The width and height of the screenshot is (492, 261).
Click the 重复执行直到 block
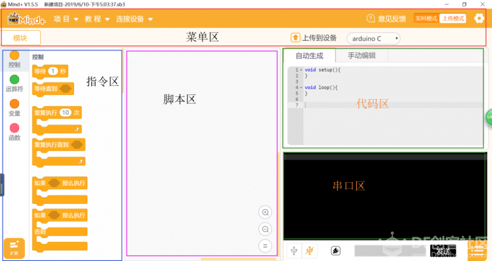coord(58,152)
